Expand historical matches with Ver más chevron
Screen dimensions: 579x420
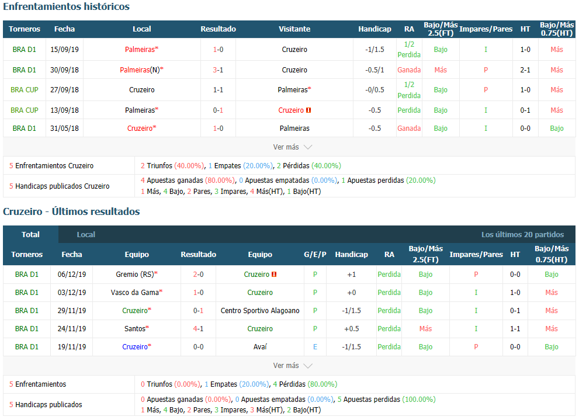click(x=293, y=147)
